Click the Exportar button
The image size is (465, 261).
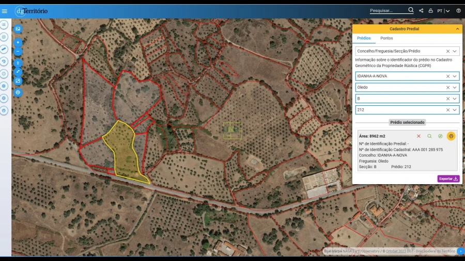click(x=448, y=179)
